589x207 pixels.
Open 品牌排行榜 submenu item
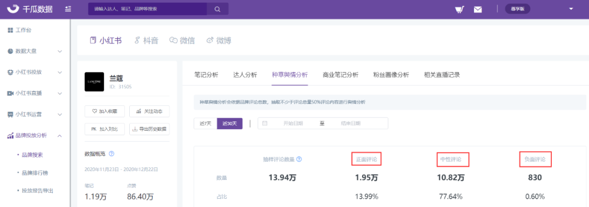pos(34,173)
